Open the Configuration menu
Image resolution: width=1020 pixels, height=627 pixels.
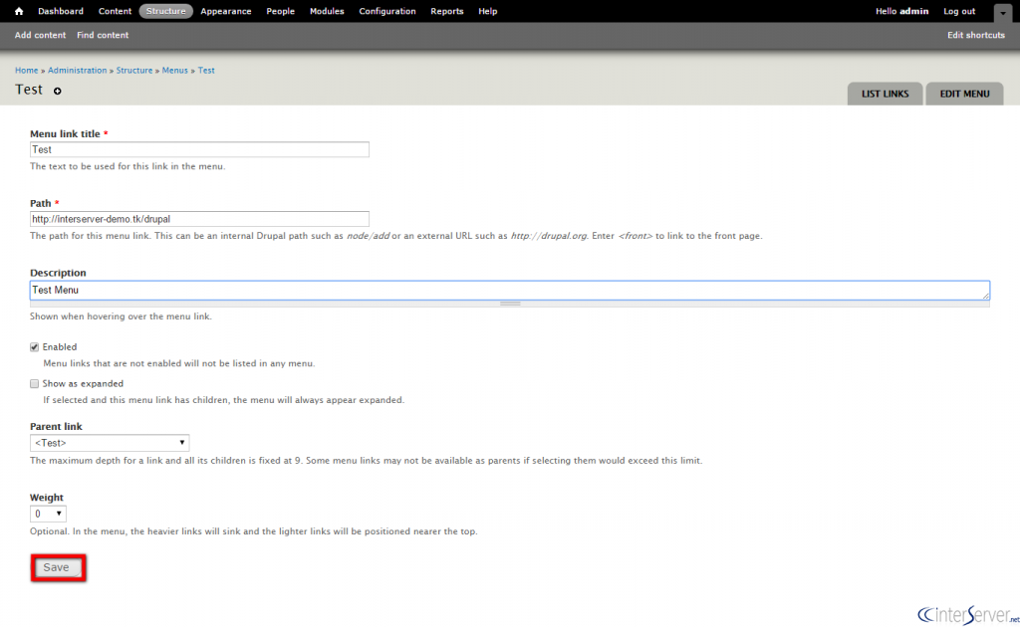387,11
